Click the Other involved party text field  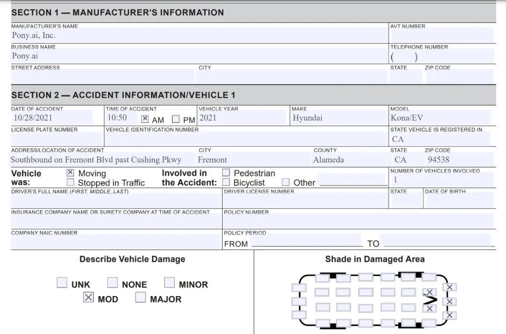click(x=352, y=179)
